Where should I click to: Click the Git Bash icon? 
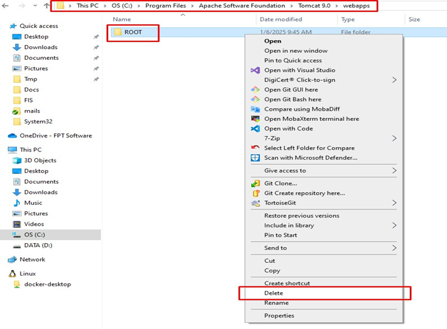point(255,99)
